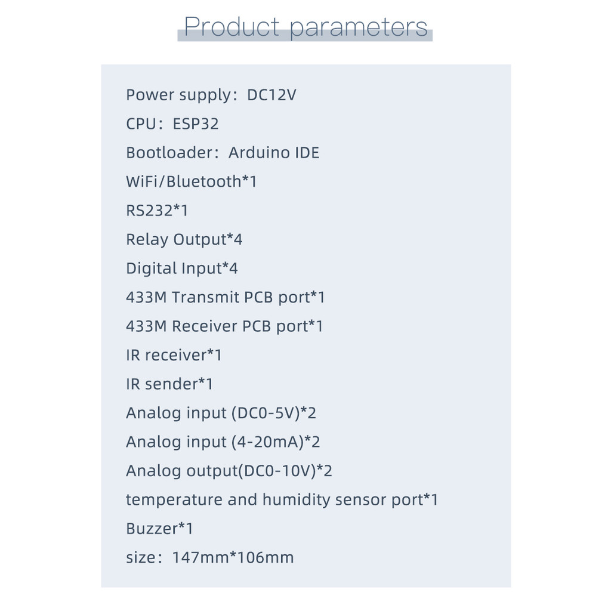Click "Analog input (DC0-5V)*2" line
The image size is (611, 611).
[x=221, y=413]
